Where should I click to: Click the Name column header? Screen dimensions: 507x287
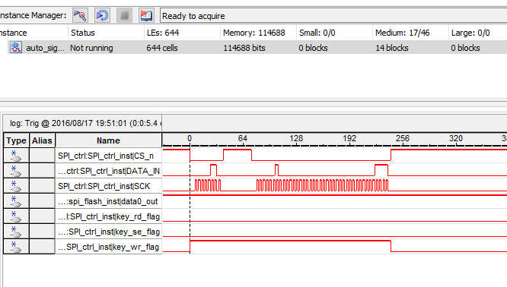(x=108, y=140)
